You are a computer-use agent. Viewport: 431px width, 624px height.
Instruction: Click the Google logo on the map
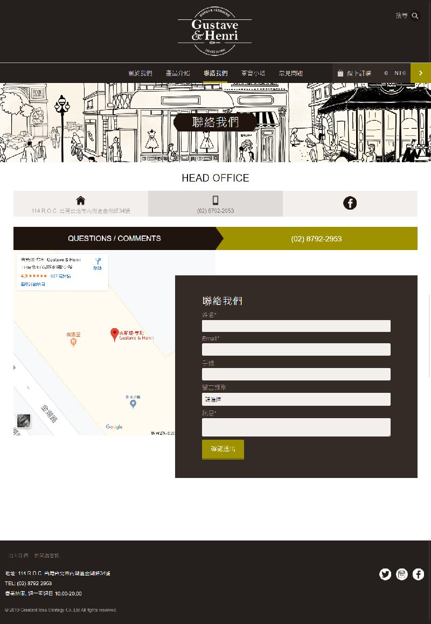(x=114, y=427)
